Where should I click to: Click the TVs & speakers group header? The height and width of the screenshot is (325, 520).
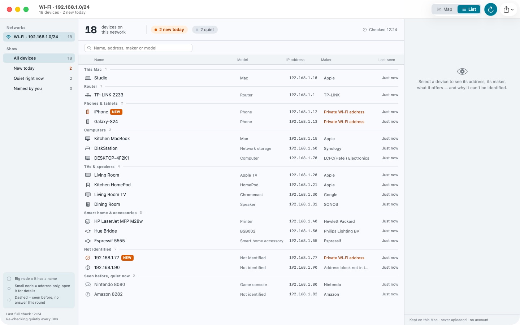point(99,167)
